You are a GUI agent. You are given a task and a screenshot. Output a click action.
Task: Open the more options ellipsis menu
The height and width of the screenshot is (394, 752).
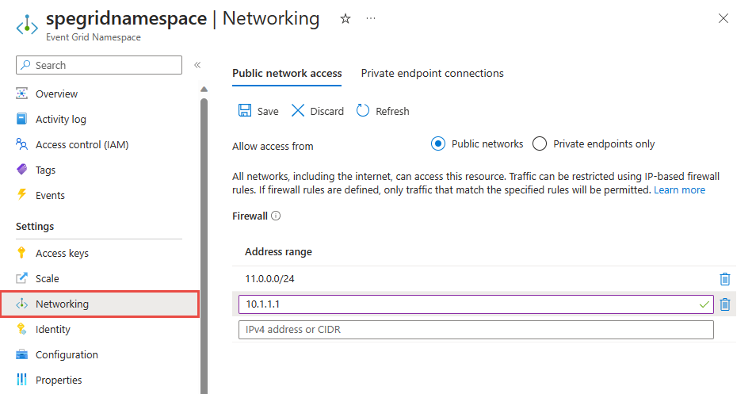coord(371,19)
